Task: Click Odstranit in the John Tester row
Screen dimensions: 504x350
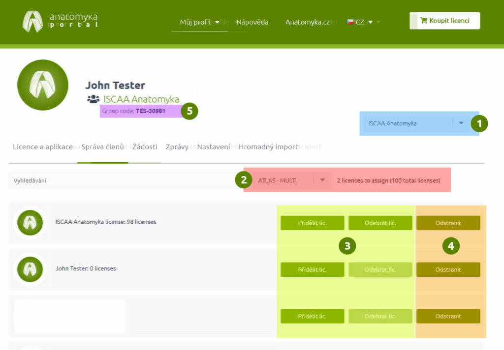Action: (448, 269)
